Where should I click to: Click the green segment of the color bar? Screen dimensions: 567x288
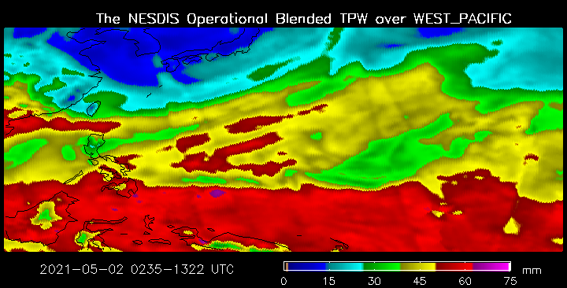381,267
